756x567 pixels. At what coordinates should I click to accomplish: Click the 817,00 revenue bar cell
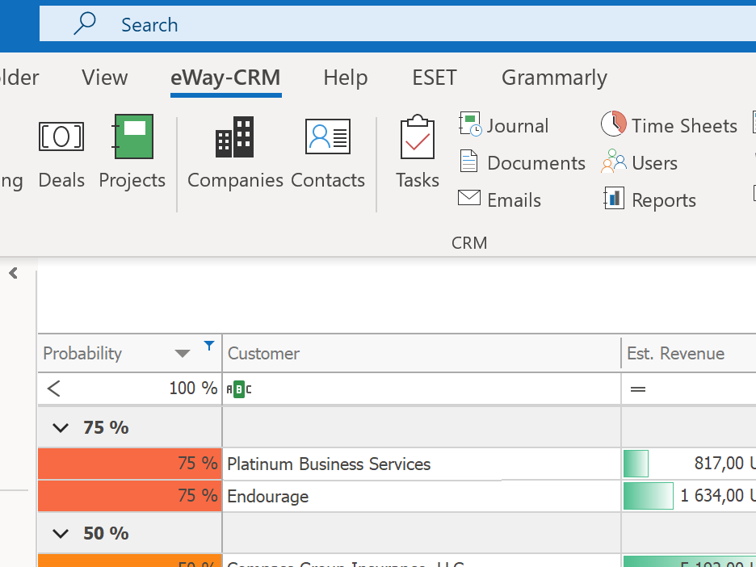(689, 464)
